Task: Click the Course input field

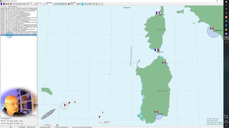Action: coord(6,123)
